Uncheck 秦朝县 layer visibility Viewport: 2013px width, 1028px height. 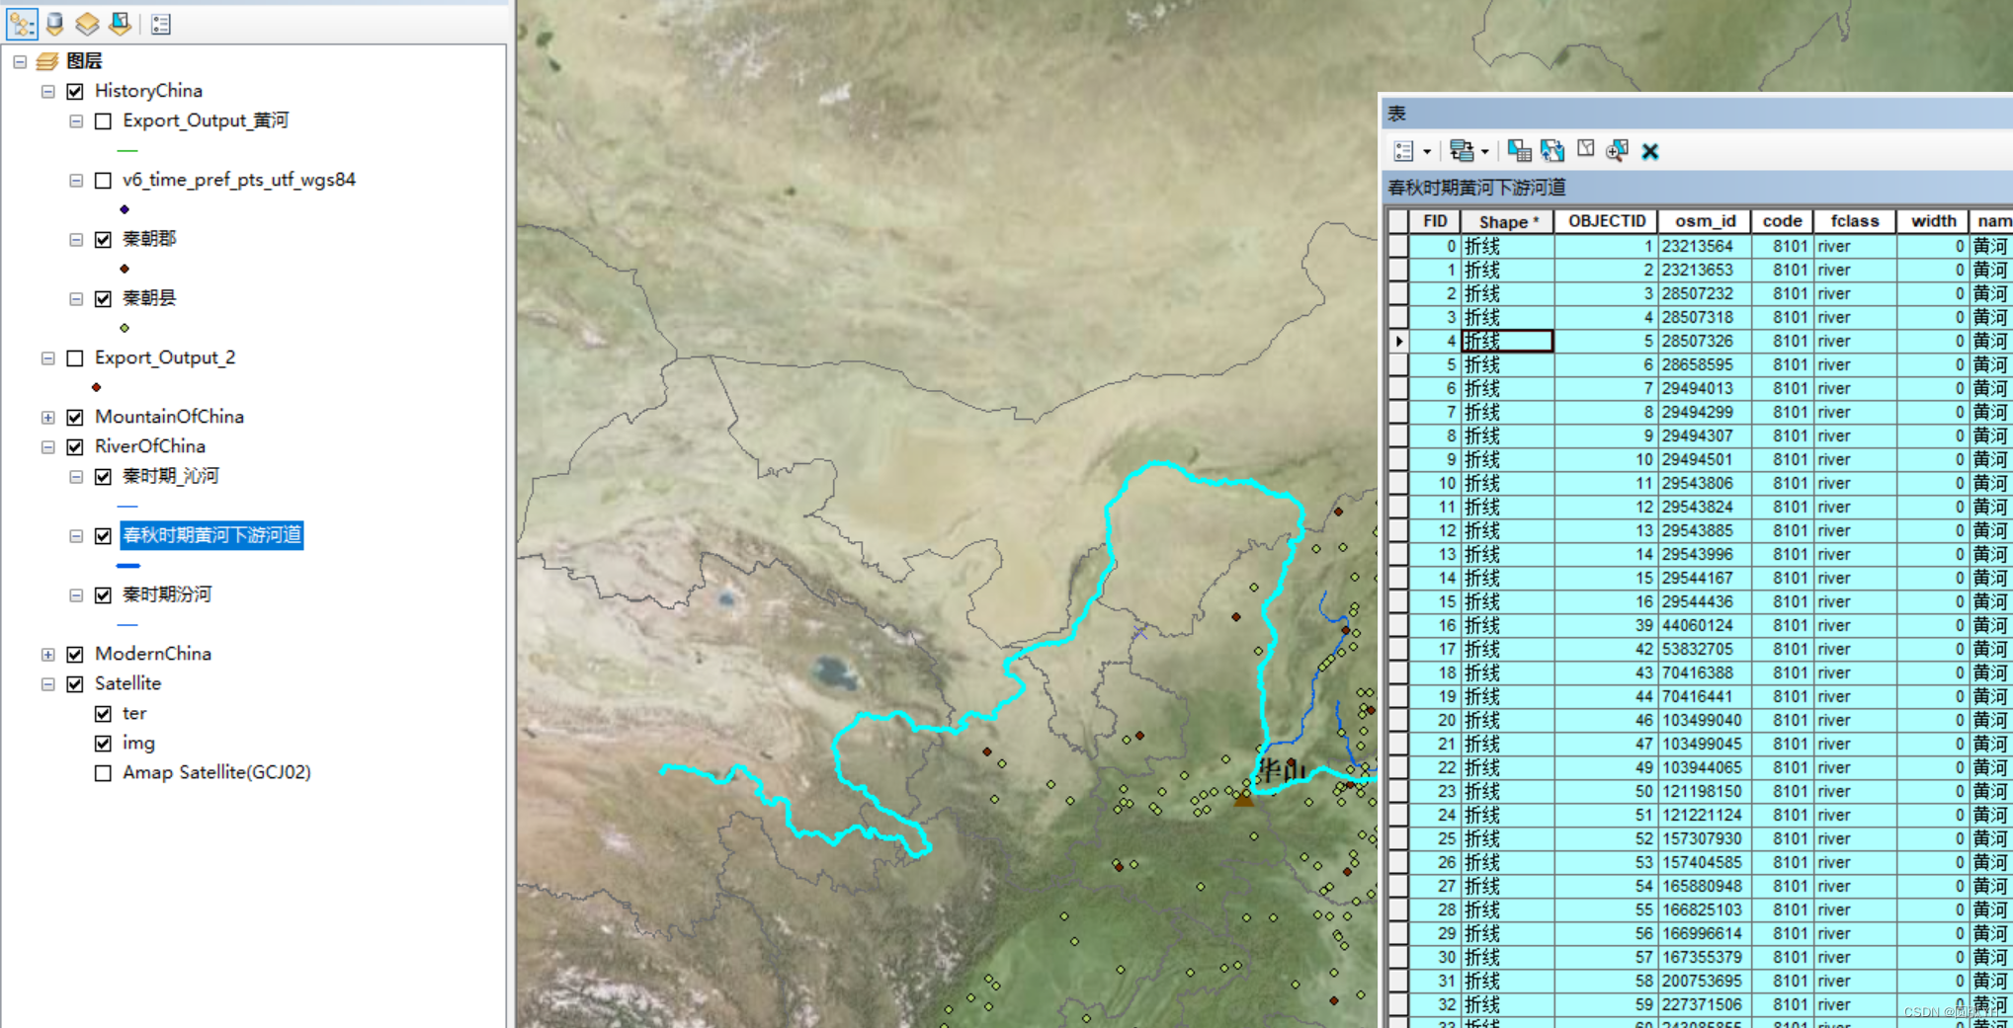tap(103, 299)
